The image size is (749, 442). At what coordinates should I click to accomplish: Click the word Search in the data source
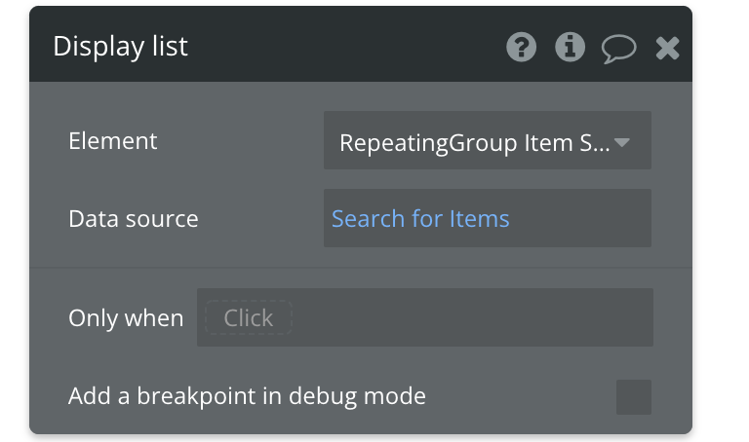click(369, 219)
